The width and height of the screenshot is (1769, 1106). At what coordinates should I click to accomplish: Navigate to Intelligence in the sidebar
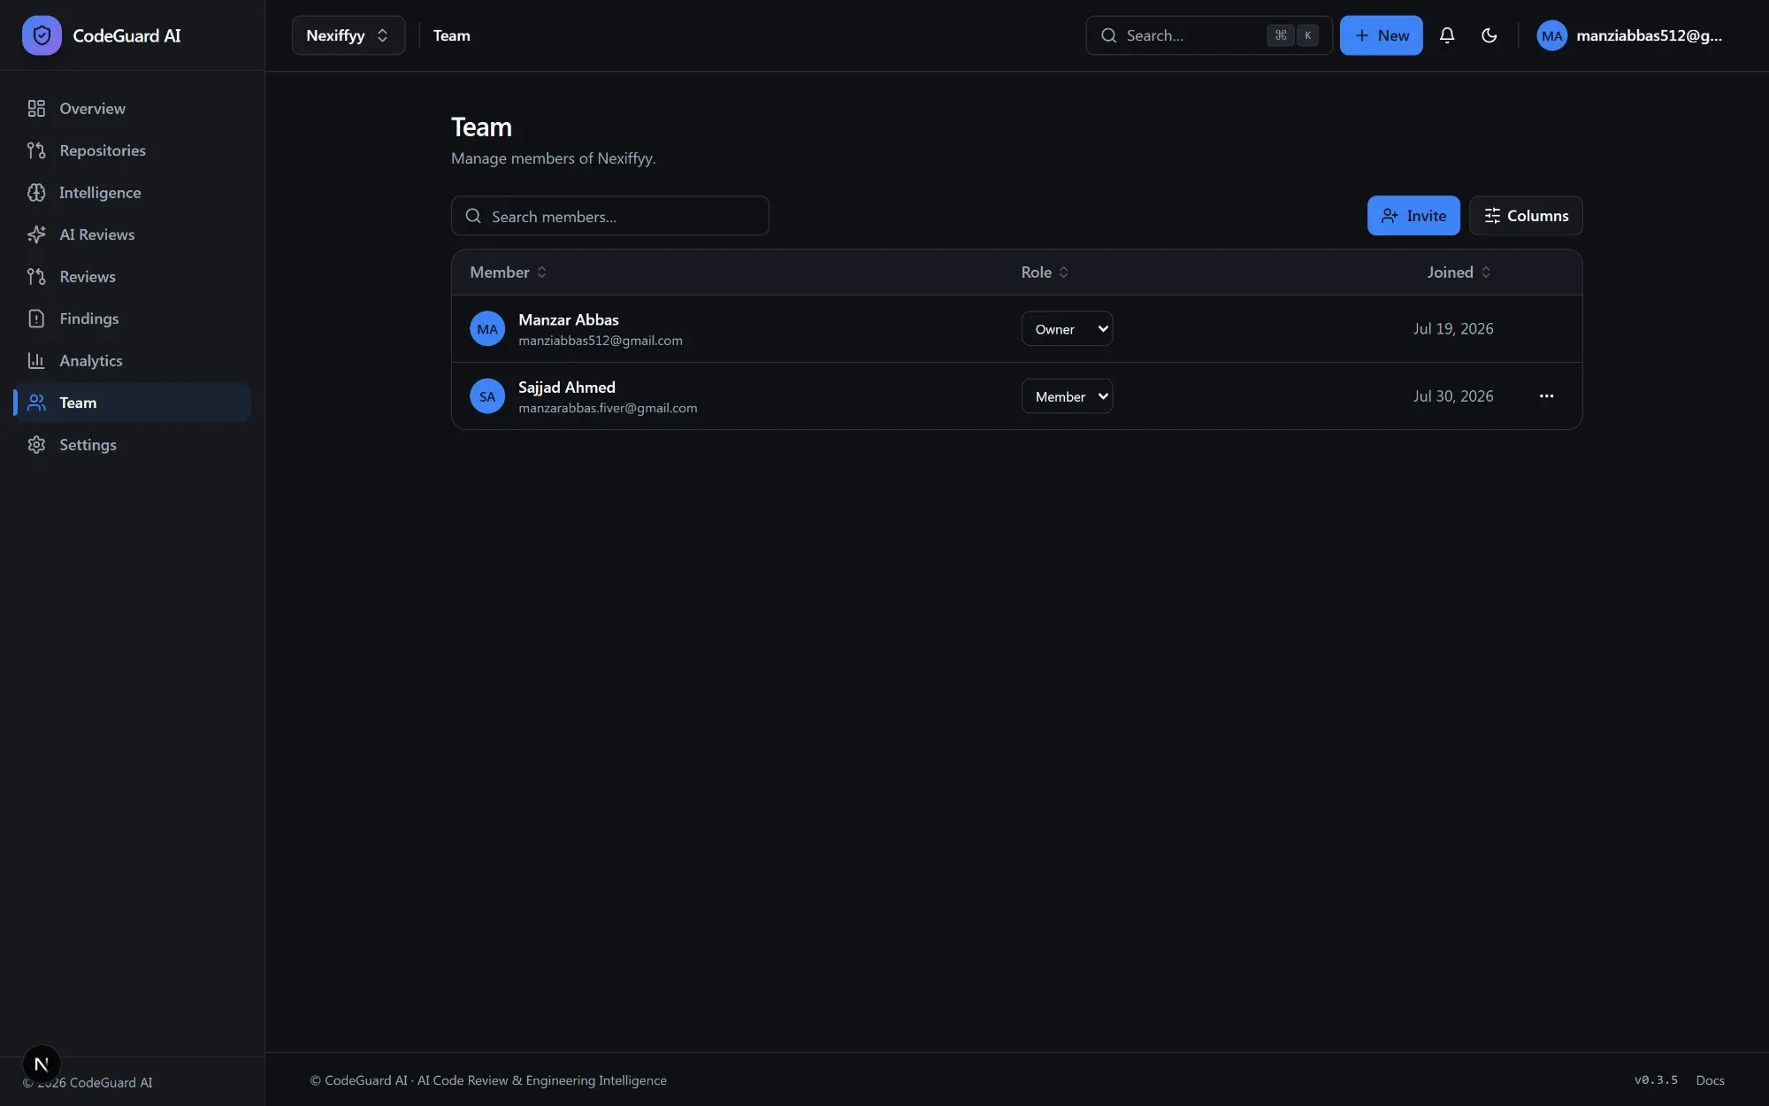(x=133, y=192)
